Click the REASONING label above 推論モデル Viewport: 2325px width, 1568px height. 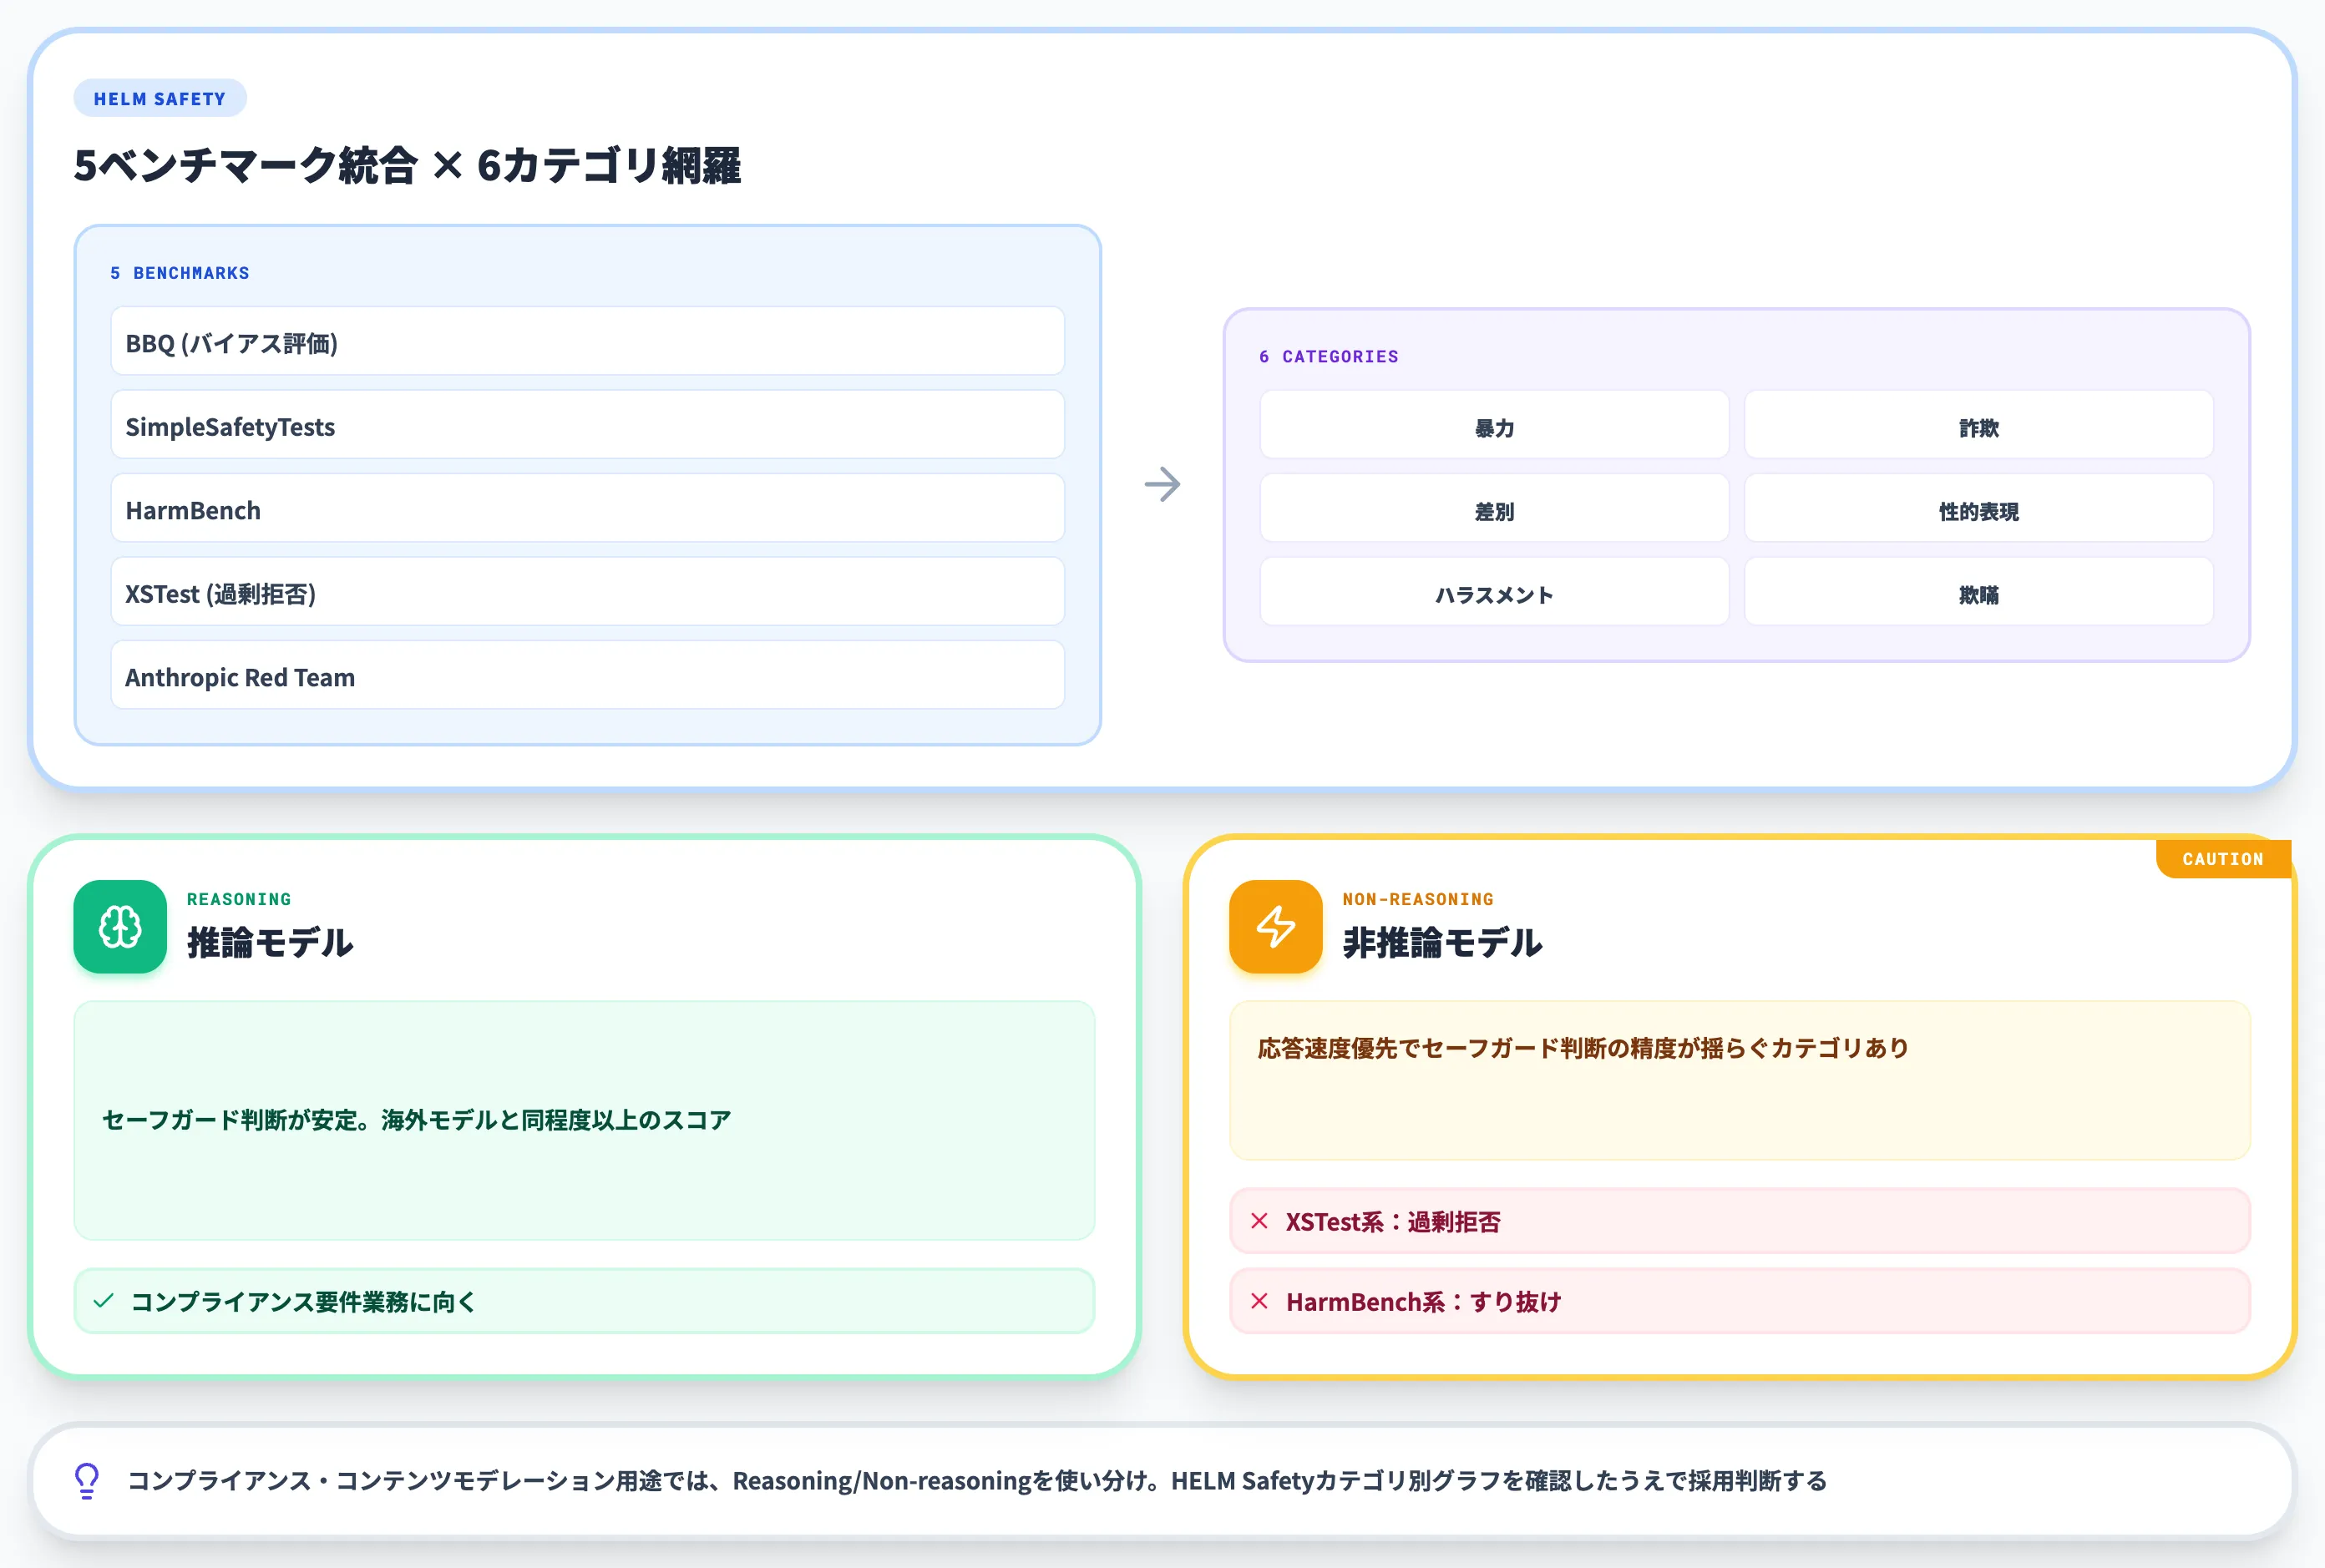(x=239, y=899)
